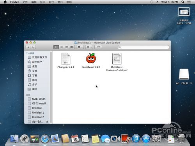The width and height of the screenshot is (195, 146).
Task: Switch Finder to column view
Action: pyautogui.click(x=67, y=47)
